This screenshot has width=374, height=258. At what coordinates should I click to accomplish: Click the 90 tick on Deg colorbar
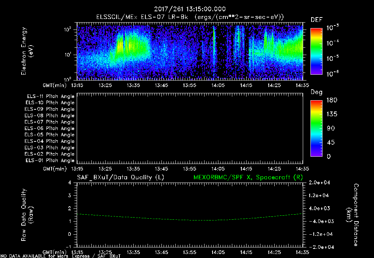(x=331, y=129)
